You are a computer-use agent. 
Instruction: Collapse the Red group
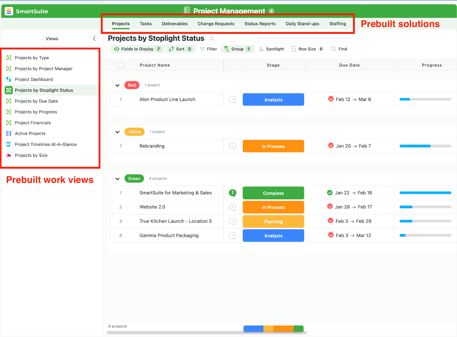tap(117, 85)
